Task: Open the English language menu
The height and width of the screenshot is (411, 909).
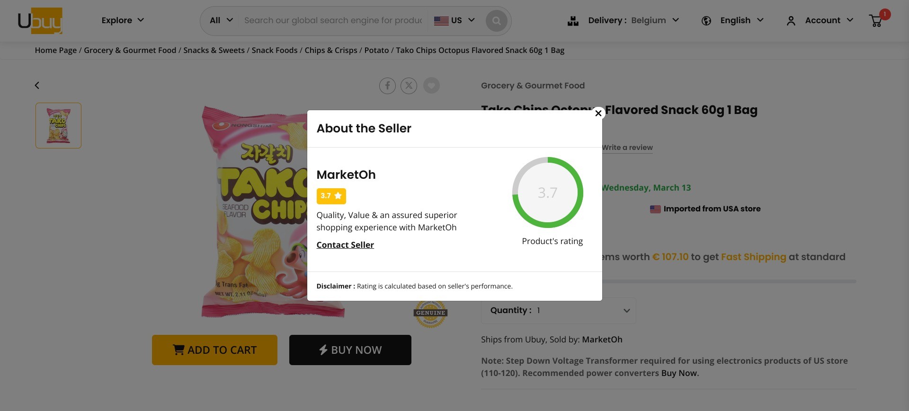Action: 732,20
